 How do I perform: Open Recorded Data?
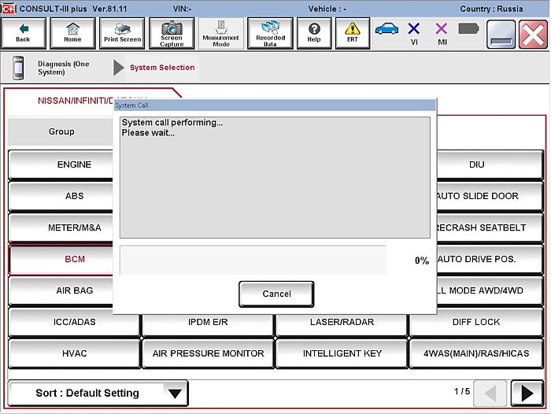click(x=270, y=33)
